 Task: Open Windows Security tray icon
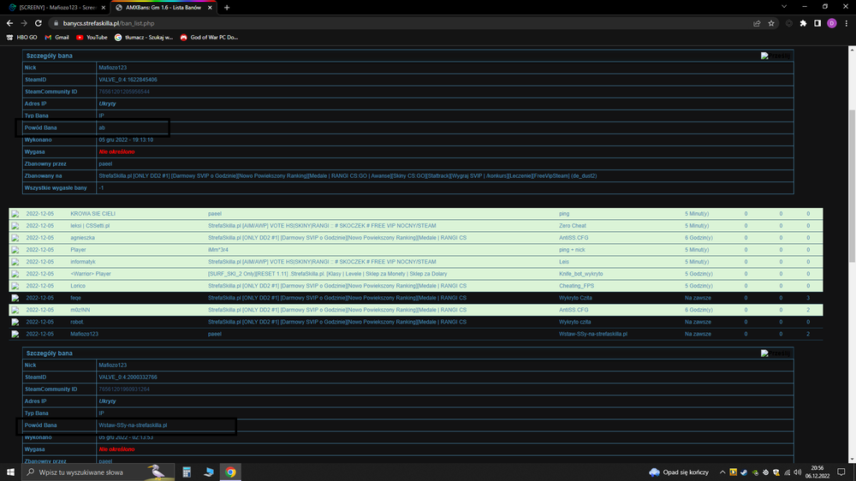coord(776,472)
